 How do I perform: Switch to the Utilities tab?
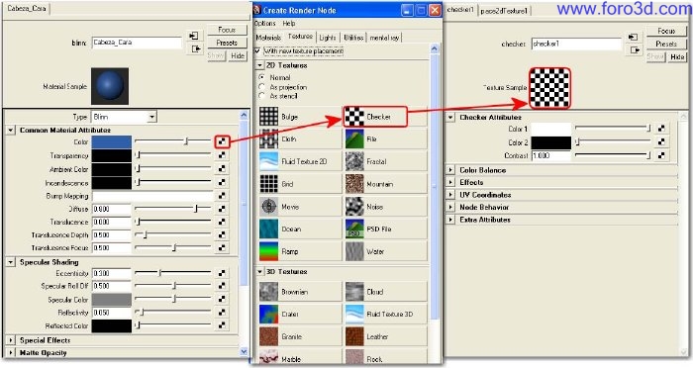click(353, 38)
